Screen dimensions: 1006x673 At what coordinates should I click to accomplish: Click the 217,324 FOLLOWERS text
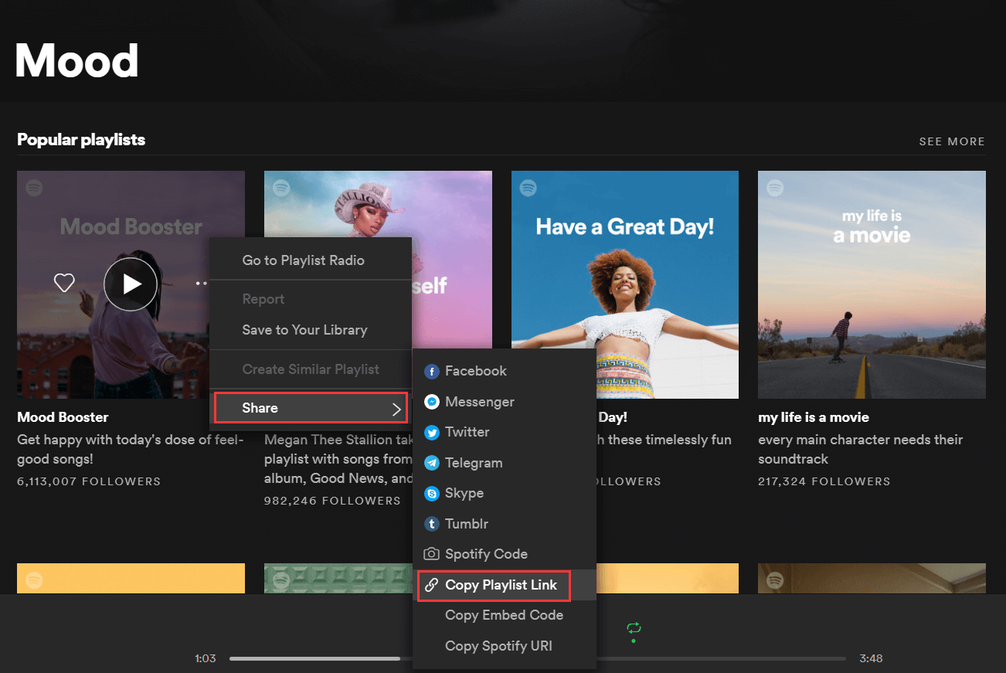[x=824, y=481]
